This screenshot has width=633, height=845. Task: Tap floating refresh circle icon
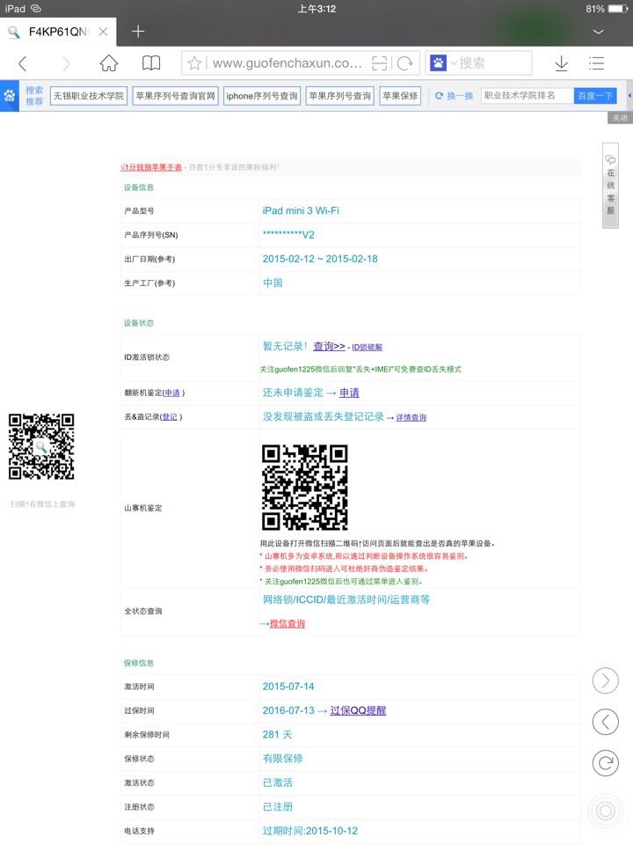pos(606,763)
